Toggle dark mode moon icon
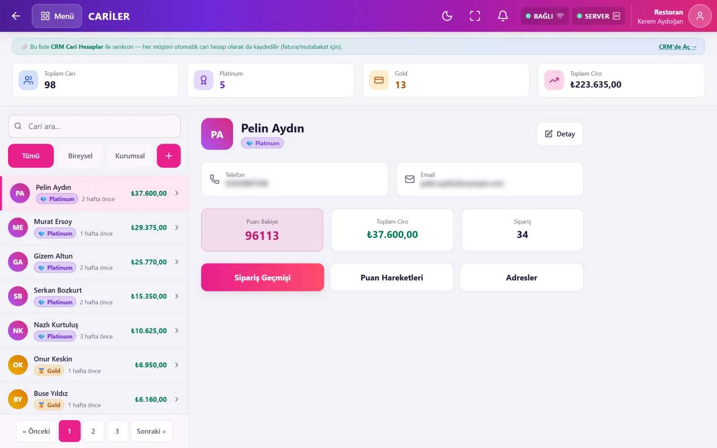The height and width of the screenshot is (448, 717). (447, 16)
